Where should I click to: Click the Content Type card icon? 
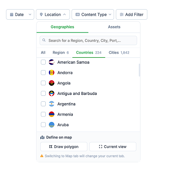(77, 15)
